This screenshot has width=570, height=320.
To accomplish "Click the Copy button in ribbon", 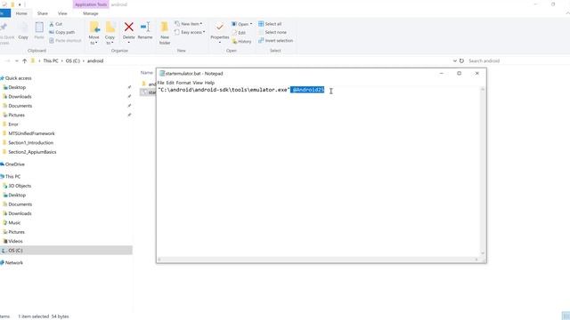I will (x=23, y=31).
